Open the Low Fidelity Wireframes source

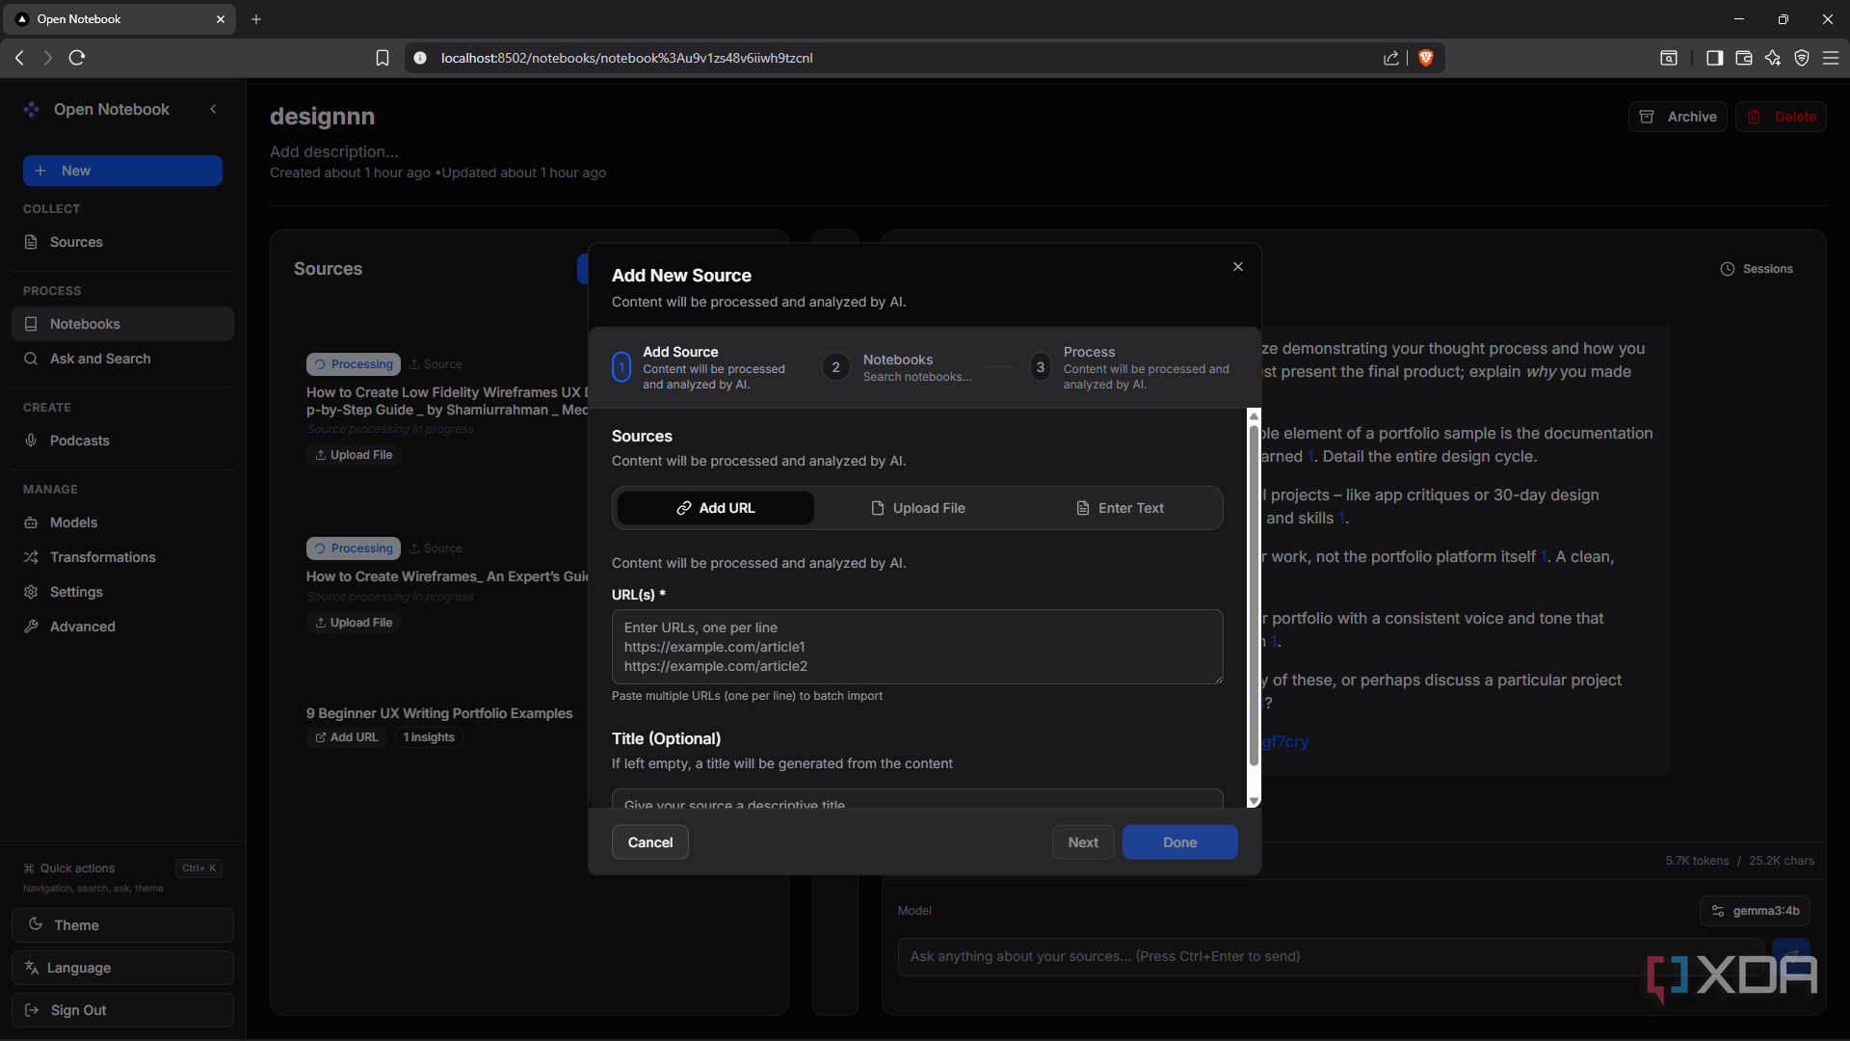(447, 401)
